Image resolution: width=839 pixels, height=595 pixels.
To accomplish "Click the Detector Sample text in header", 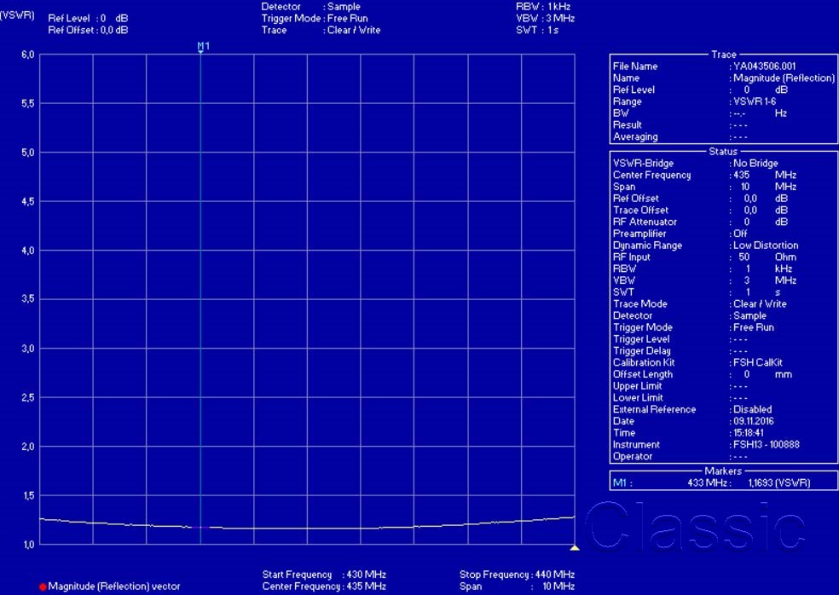I will (310, 7).
